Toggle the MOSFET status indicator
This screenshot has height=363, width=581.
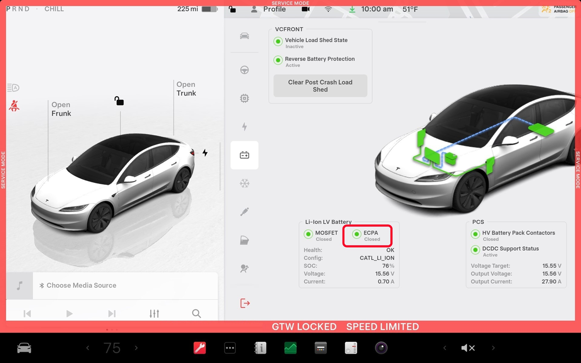(x=308, y=234)
